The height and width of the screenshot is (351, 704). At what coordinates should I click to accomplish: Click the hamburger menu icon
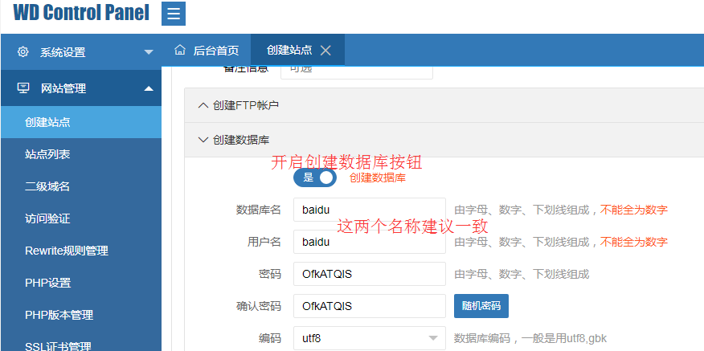pyautogui.click(x=174, y=14)
